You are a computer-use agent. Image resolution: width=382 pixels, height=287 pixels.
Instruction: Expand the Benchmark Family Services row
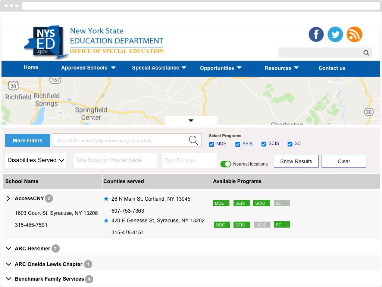pos(9,279)
